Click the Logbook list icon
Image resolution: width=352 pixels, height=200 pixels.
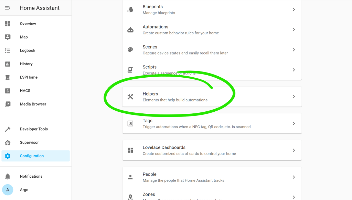tap(8, 50)
